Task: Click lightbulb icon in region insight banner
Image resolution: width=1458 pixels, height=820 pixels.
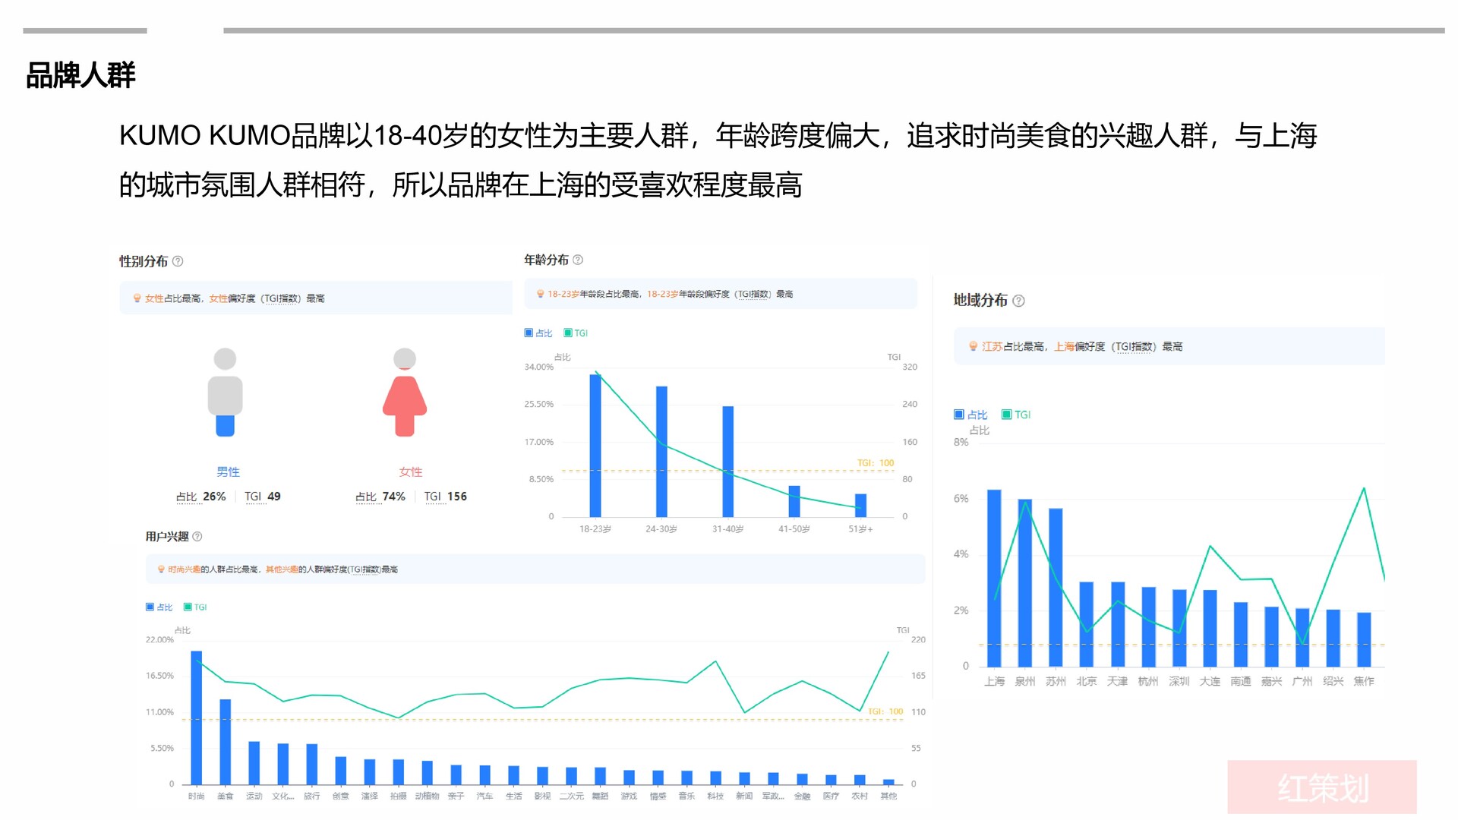Action: pos(974,346)
